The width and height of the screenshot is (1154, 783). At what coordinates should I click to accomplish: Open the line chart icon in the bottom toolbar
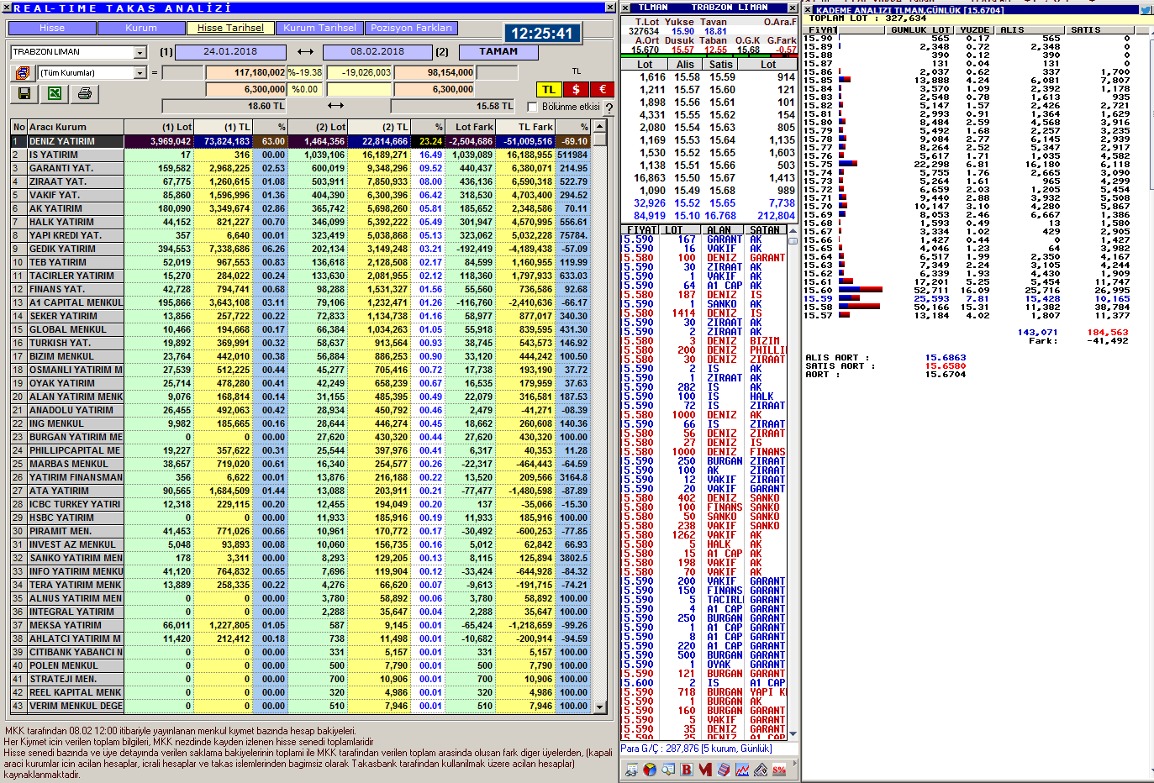click(x=742, y=769)
